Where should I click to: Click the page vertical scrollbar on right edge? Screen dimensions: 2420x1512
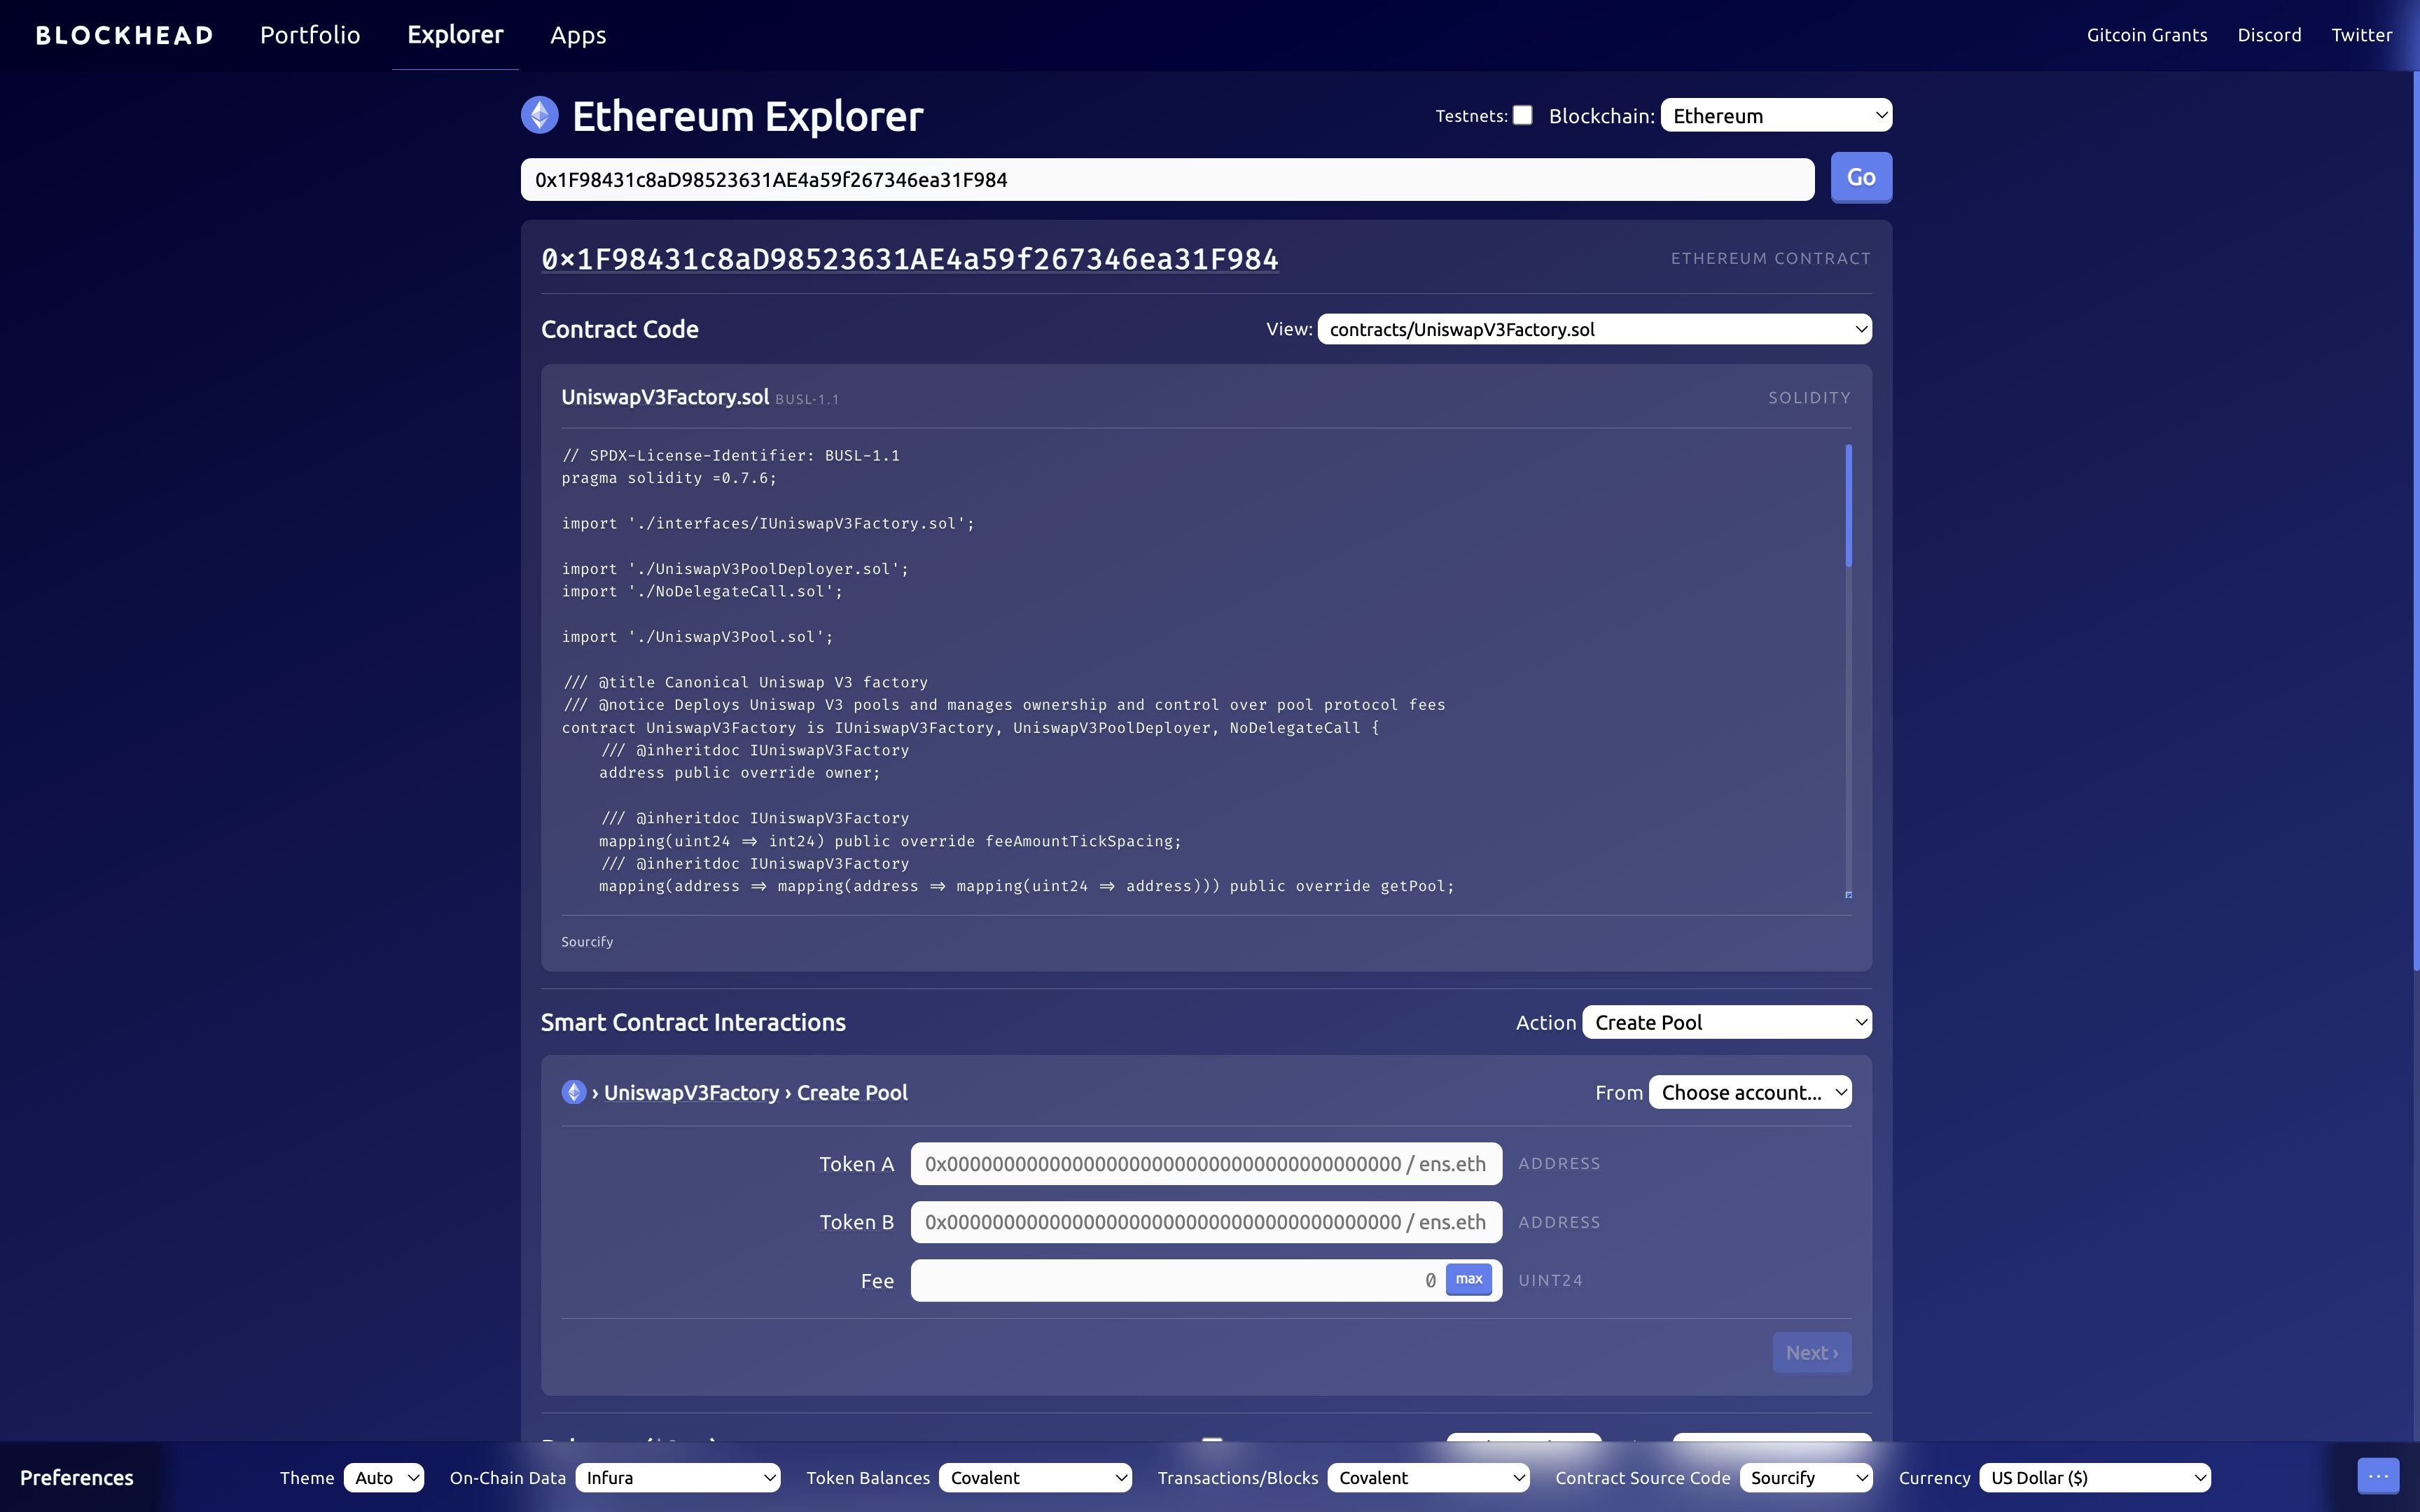(2416, 520)
